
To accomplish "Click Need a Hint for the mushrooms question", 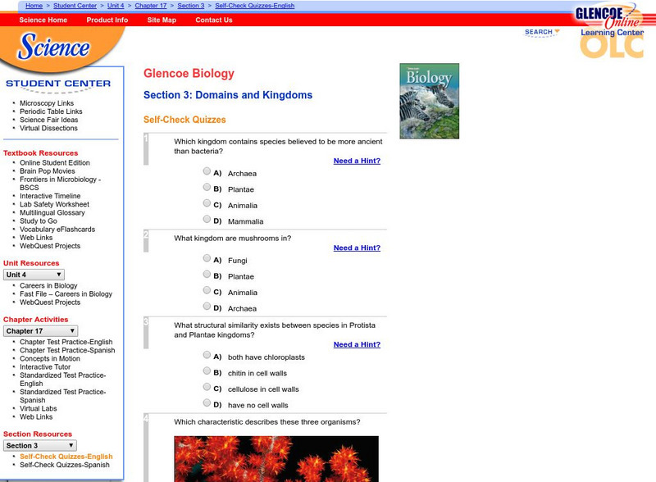I will pyautogui.click(x=357, y=248).
